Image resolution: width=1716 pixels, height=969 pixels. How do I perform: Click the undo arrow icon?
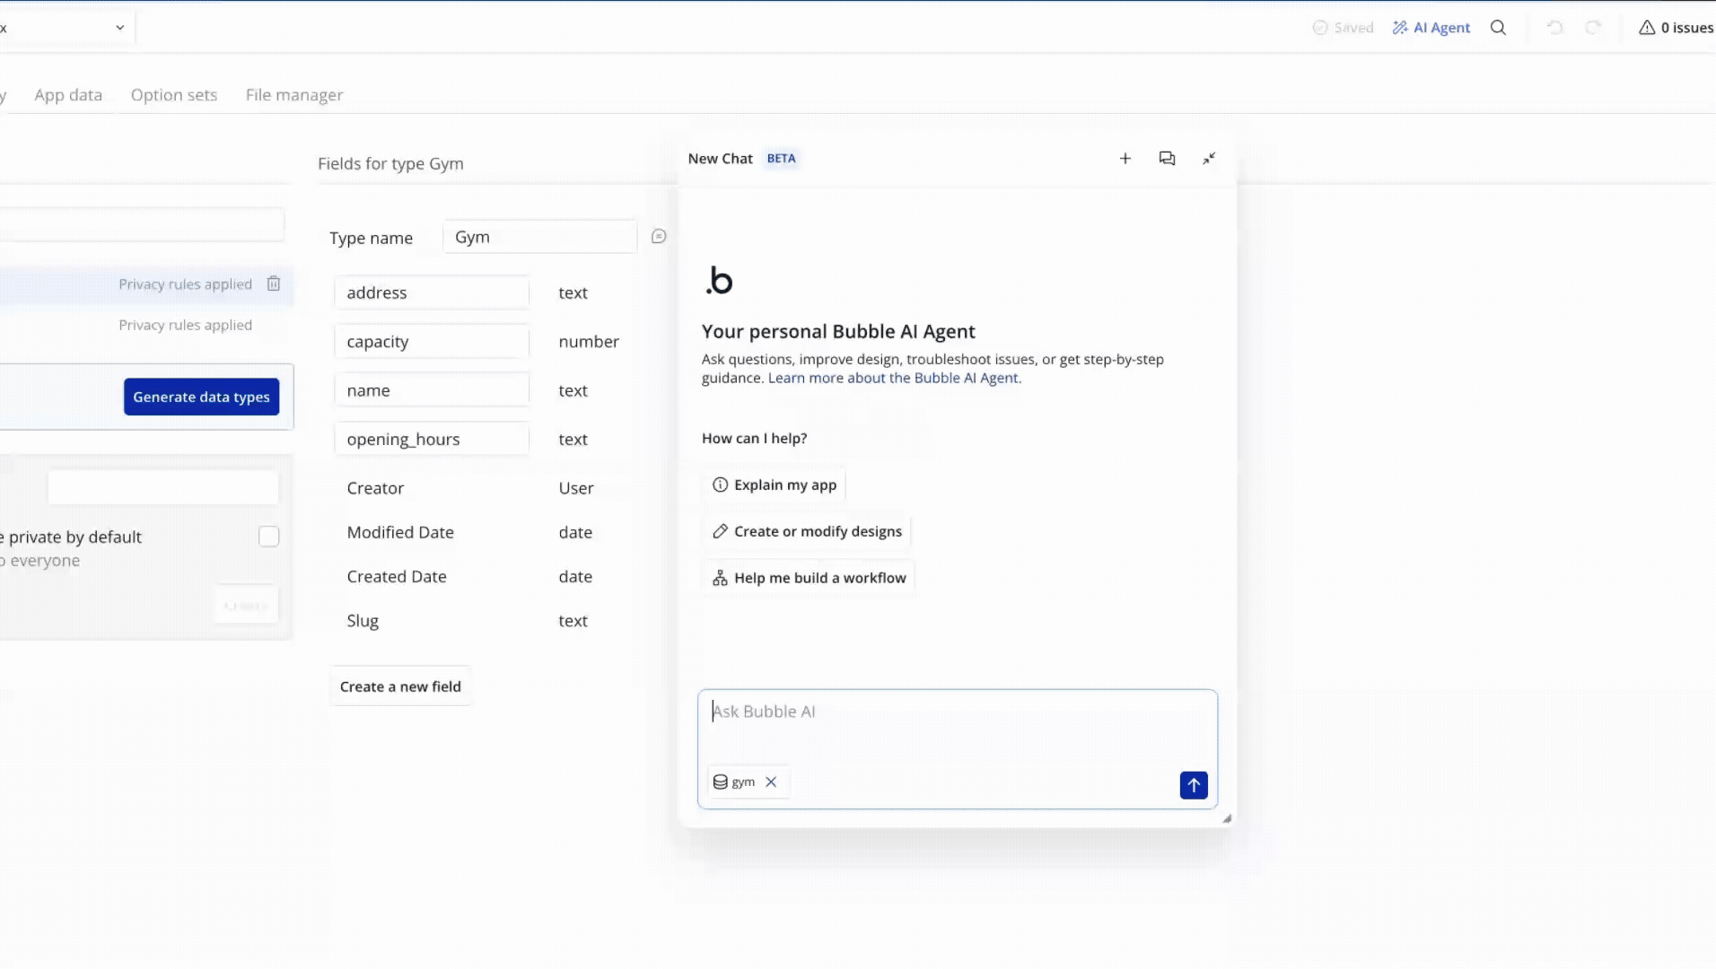(x=1554, y=28)
